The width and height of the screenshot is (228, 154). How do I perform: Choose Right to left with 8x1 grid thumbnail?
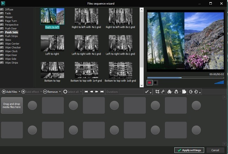(120, 16)
